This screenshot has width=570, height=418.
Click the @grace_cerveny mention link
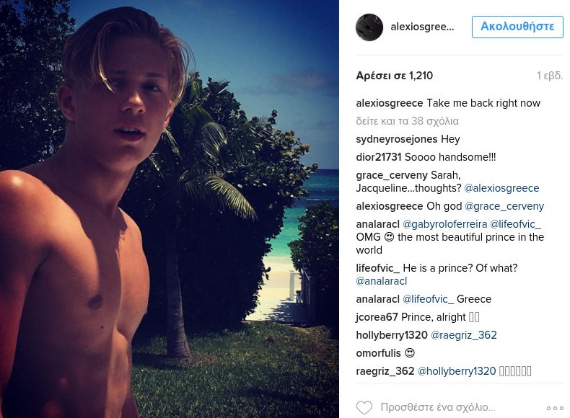pyautogui.click(x=504, y=206)
